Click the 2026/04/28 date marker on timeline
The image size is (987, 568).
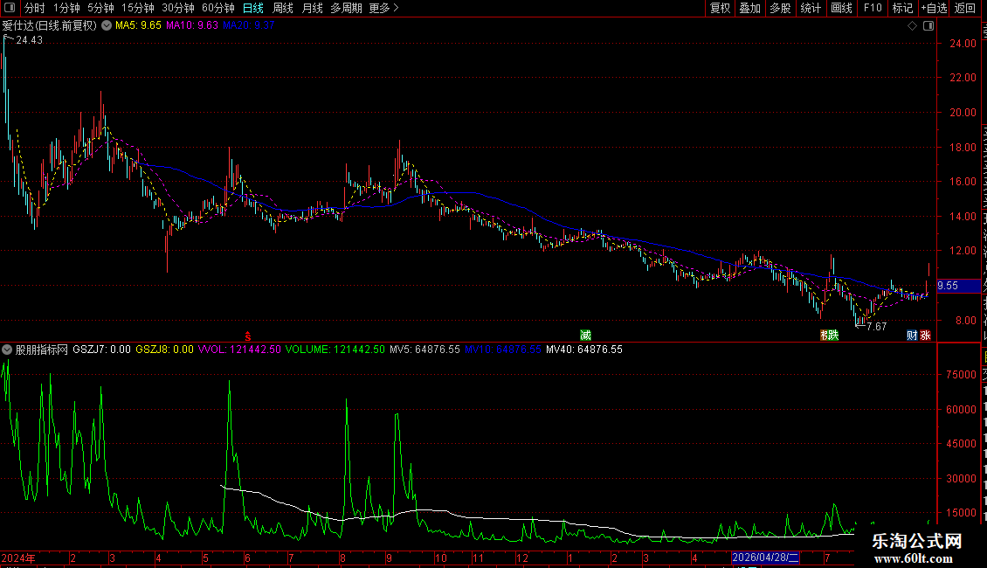(765, 558)
